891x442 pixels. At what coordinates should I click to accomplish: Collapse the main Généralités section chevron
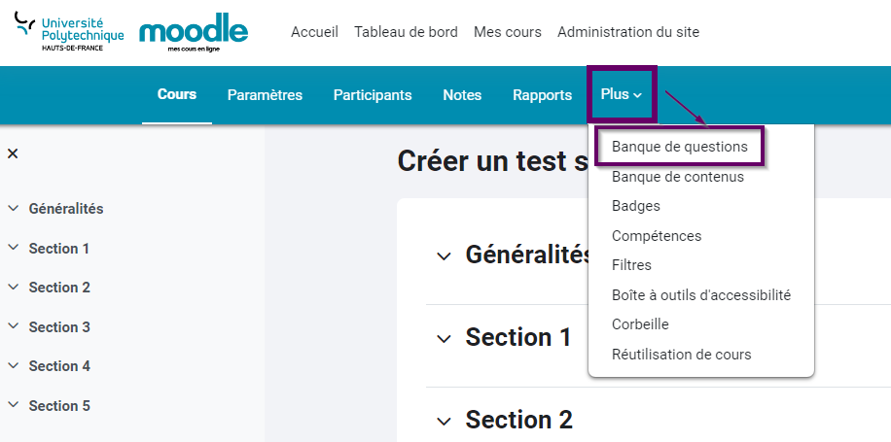click(x=444, y=255)
